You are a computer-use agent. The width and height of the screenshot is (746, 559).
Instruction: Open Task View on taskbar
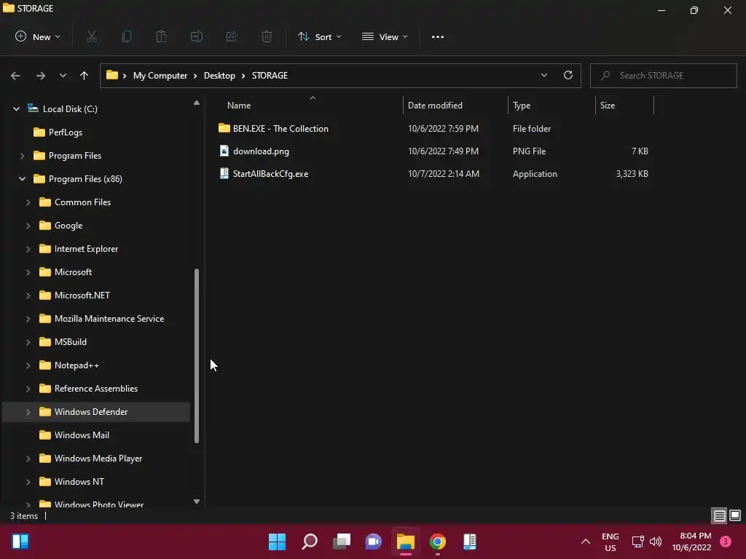point(342,542)
